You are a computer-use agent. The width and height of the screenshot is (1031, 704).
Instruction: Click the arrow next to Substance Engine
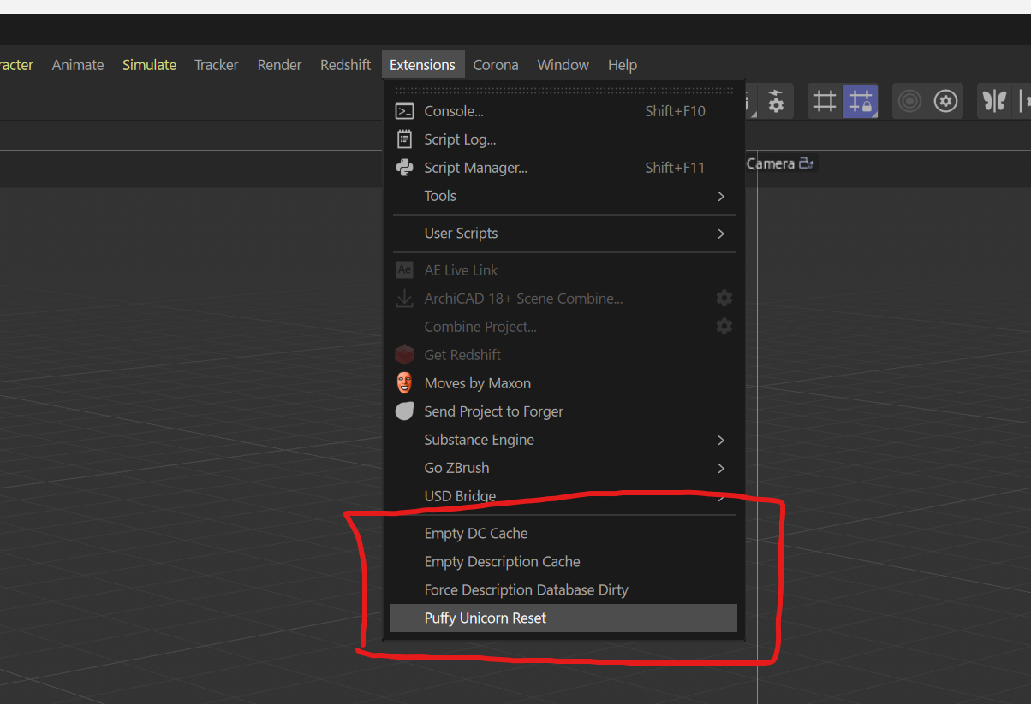coord(721,440)
